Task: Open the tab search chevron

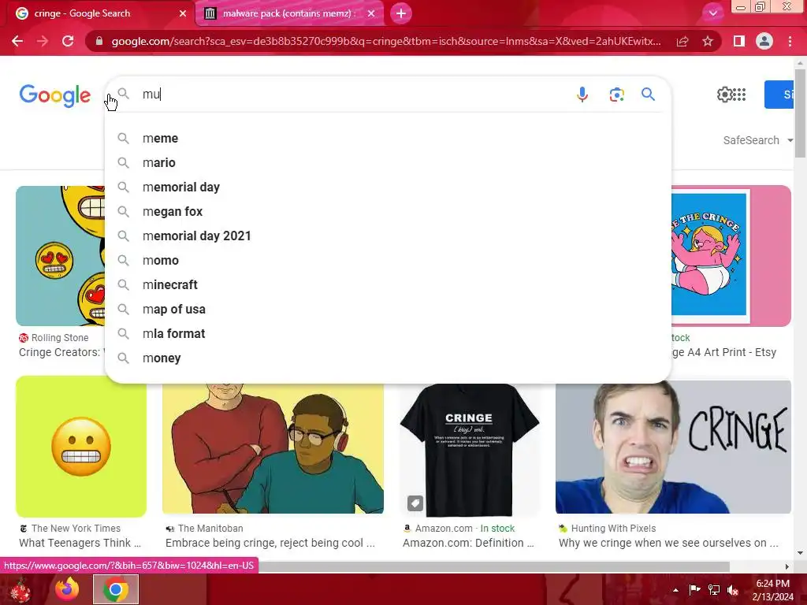Action: 712,13
